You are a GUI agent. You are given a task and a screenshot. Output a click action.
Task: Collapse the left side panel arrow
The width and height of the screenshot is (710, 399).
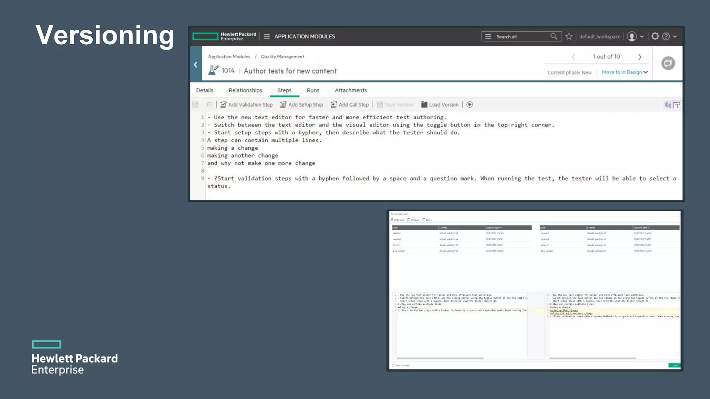[x=196, y=64]
